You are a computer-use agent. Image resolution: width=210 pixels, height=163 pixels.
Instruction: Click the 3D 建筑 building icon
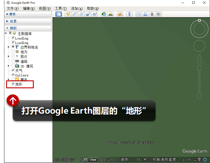[x=17, y=66]
